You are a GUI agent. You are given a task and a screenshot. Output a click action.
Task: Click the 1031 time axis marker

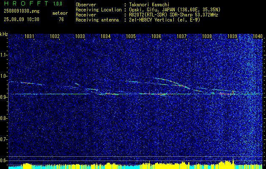coord(29,36)
